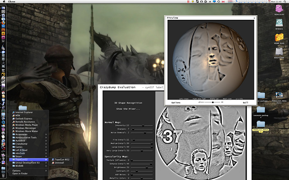Open Lightroom from the dock
The width and height of the screenshot is (289, 180).
[3, 41]
